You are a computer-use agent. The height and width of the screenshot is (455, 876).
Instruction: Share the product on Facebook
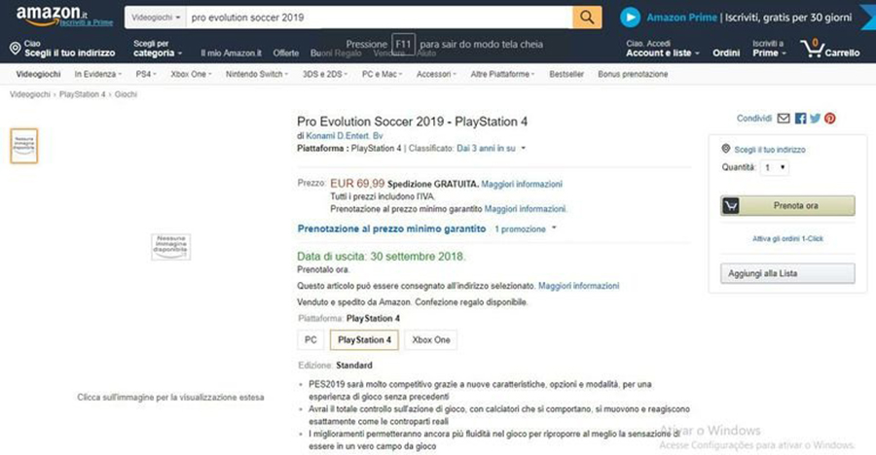(x=801, y=119)
